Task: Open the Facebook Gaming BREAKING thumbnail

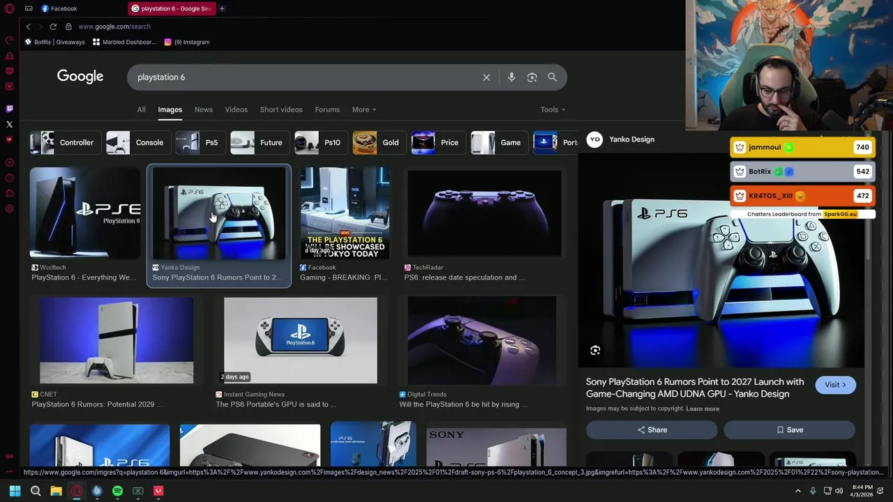Action: click(345, 213)
